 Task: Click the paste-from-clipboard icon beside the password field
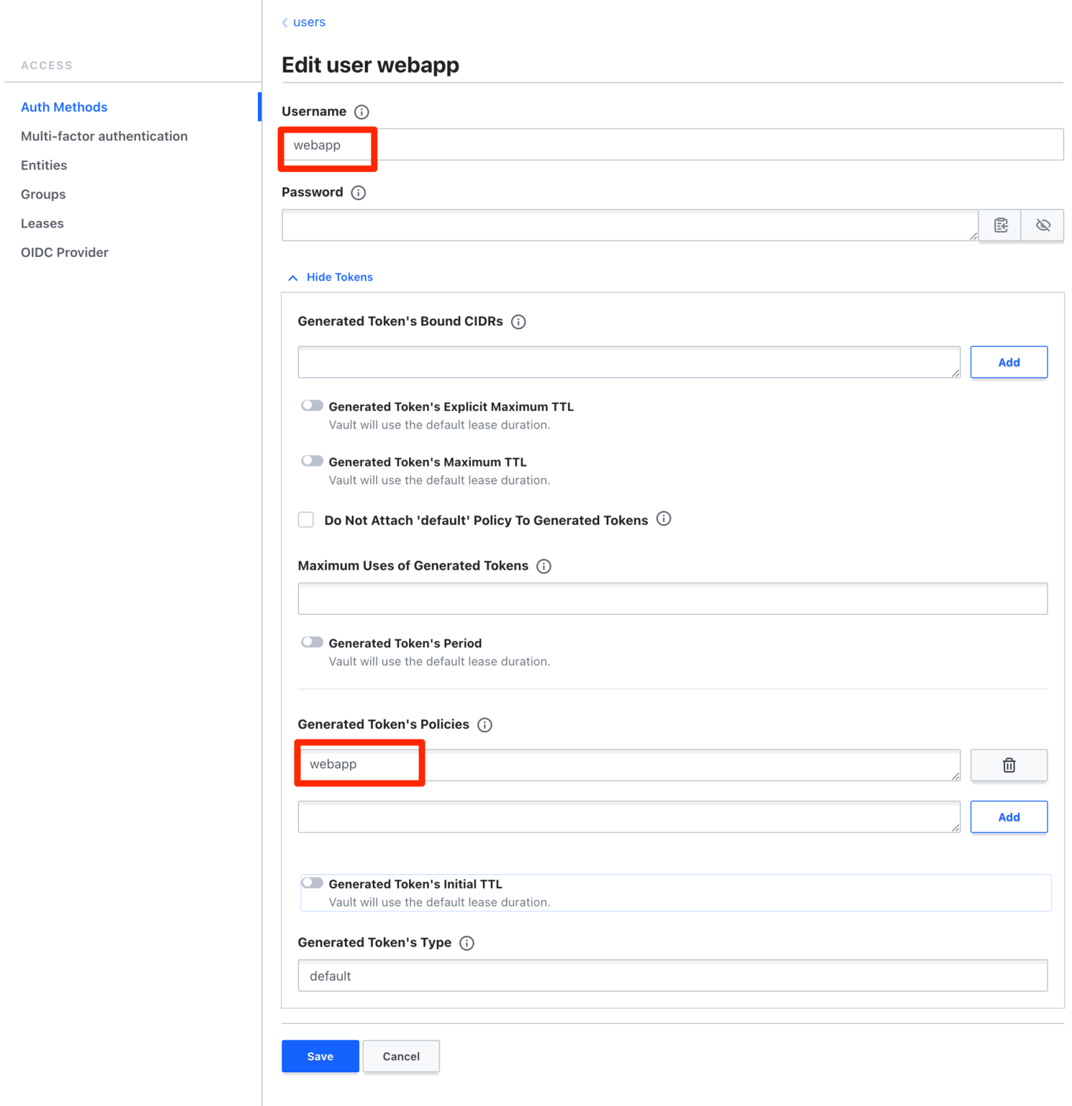[1001, 225]
